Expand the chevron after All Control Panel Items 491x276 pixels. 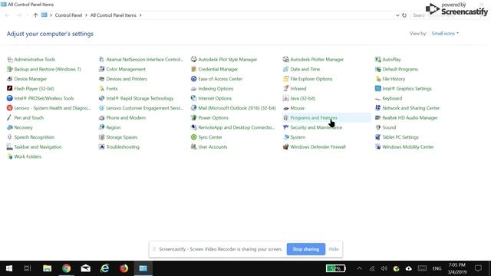pyautogui.click(x=140, y=15)
